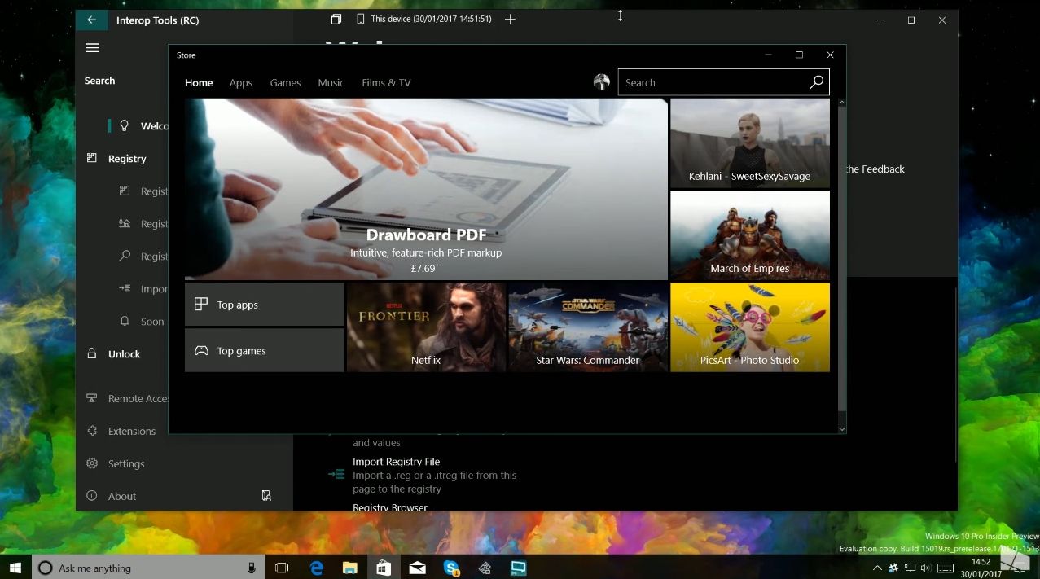1040x579 pixels.
Task: Click the Cortana microphone icon
Action: 252,568
